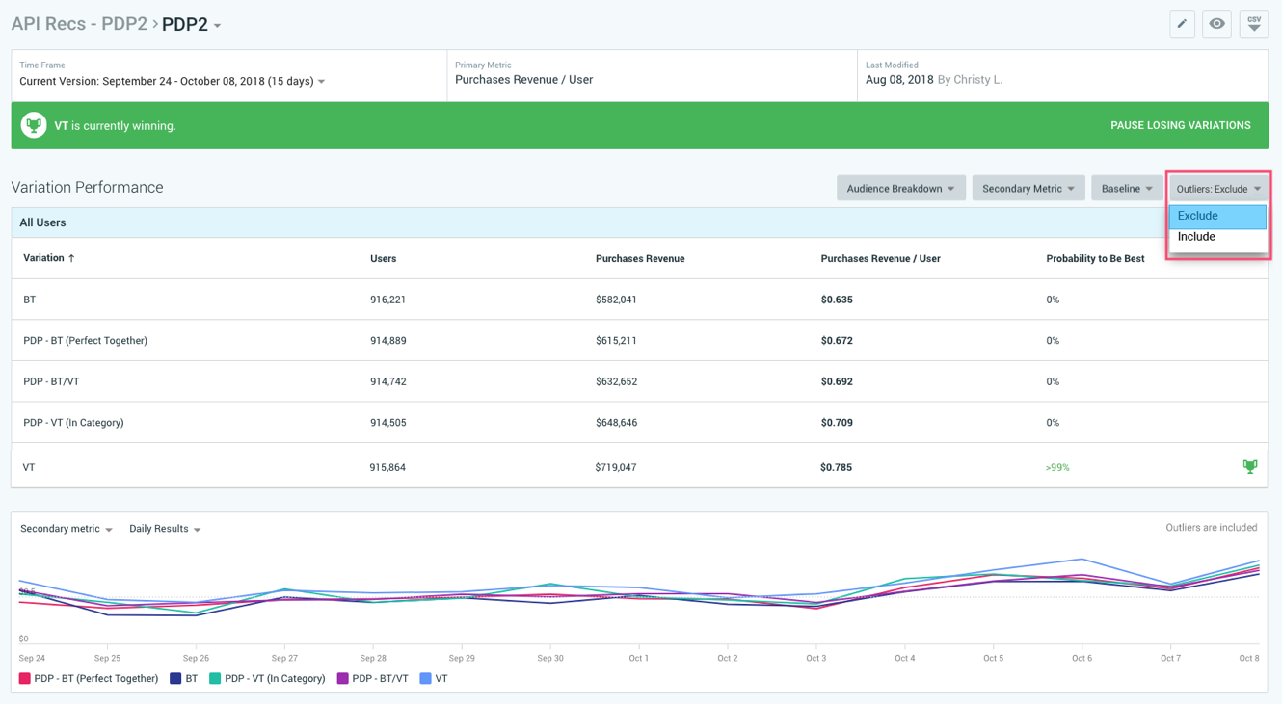Image resolution: width=1282 pixels, height=704 pixels.
Task: Expand the Audience Breakdown dropdown
Action: [900, 189]
